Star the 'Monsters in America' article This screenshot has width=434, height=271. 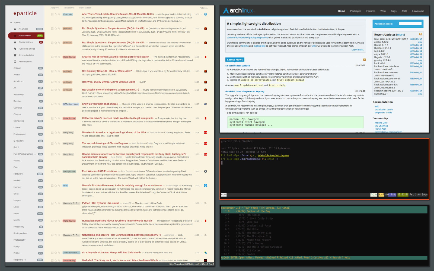click(56, 133)
